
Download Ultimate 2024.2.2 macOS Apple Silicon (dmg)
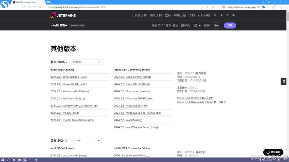72,120
